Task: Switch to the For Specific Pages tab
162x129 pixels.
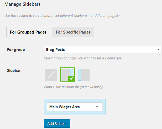Action: click(x=73, y=32)
